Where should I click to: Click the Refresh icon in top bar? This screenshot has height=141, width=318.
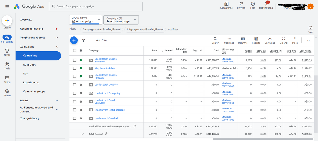[241, 4]
